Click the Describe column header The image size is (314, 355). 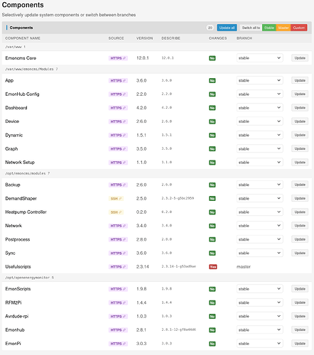tap(170, 38)
